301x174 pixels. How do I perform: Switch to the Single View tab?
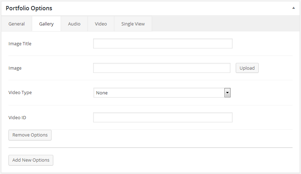pos(133,24)
